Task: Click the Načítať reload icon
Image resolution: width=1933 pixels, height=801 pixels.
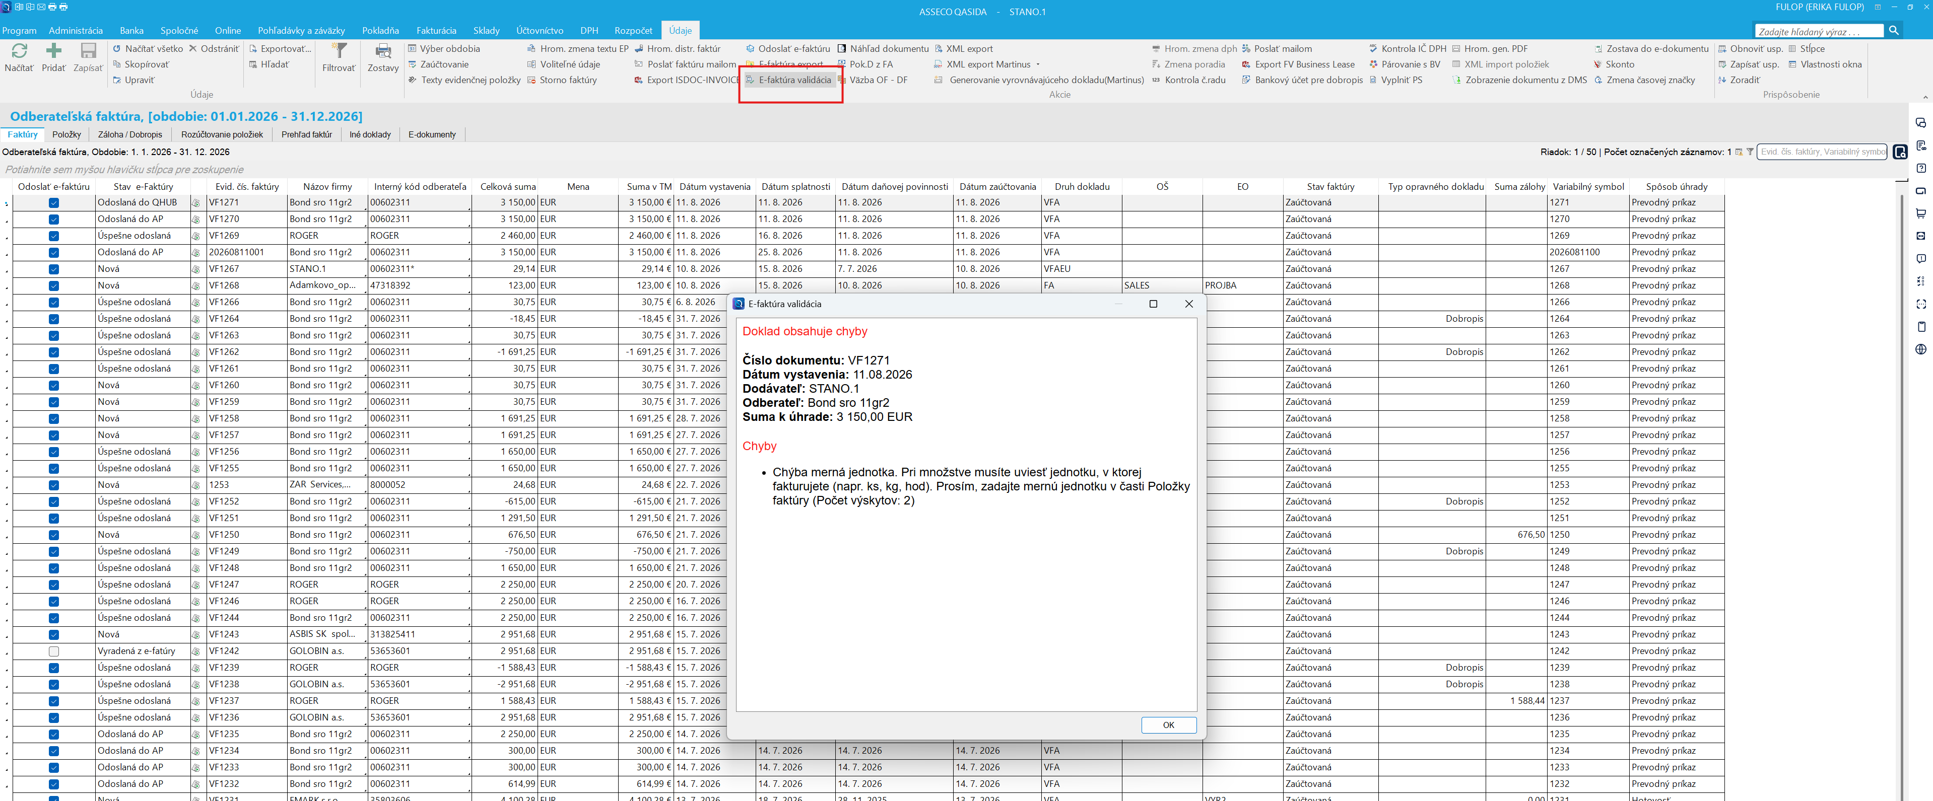Action: pos(19,51)
